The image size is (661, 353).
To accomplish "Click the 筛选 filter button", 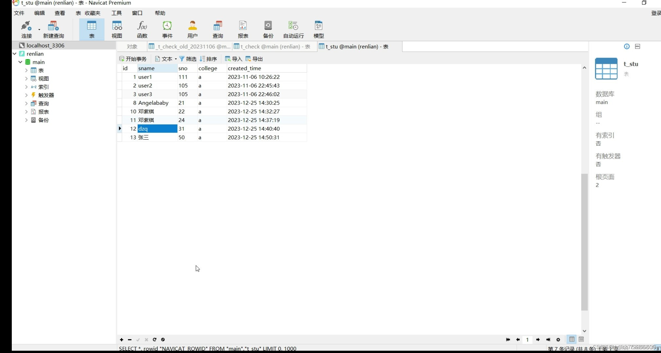I will point(188,59).
